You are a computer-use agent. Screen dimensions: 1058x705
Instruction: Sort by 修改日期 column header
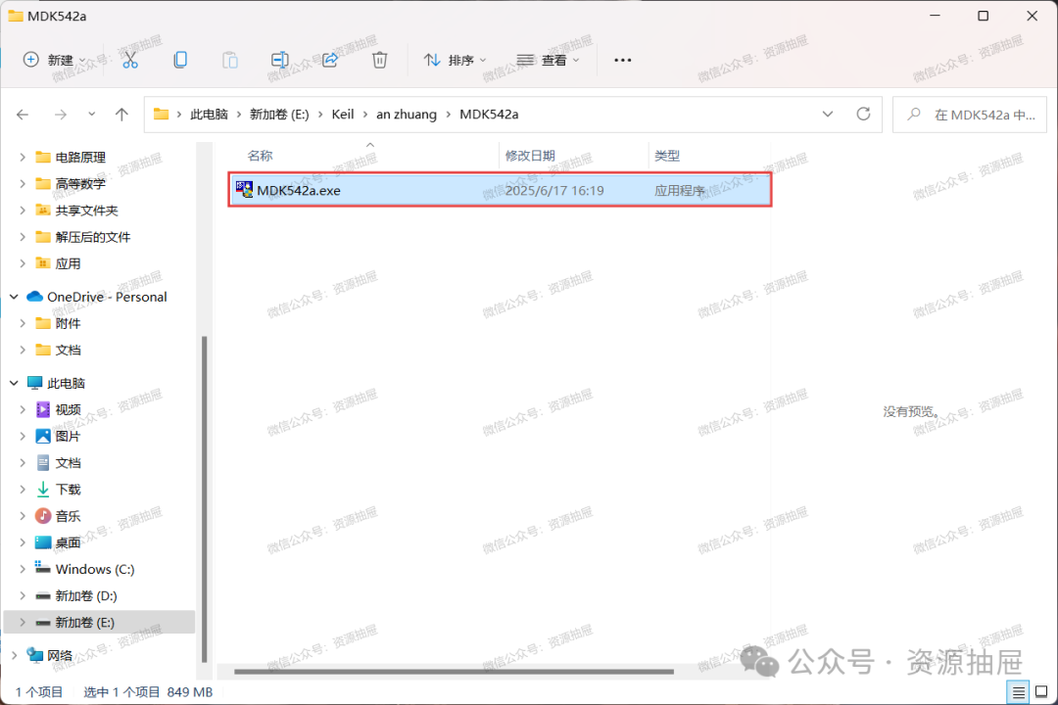pos(530,156)
